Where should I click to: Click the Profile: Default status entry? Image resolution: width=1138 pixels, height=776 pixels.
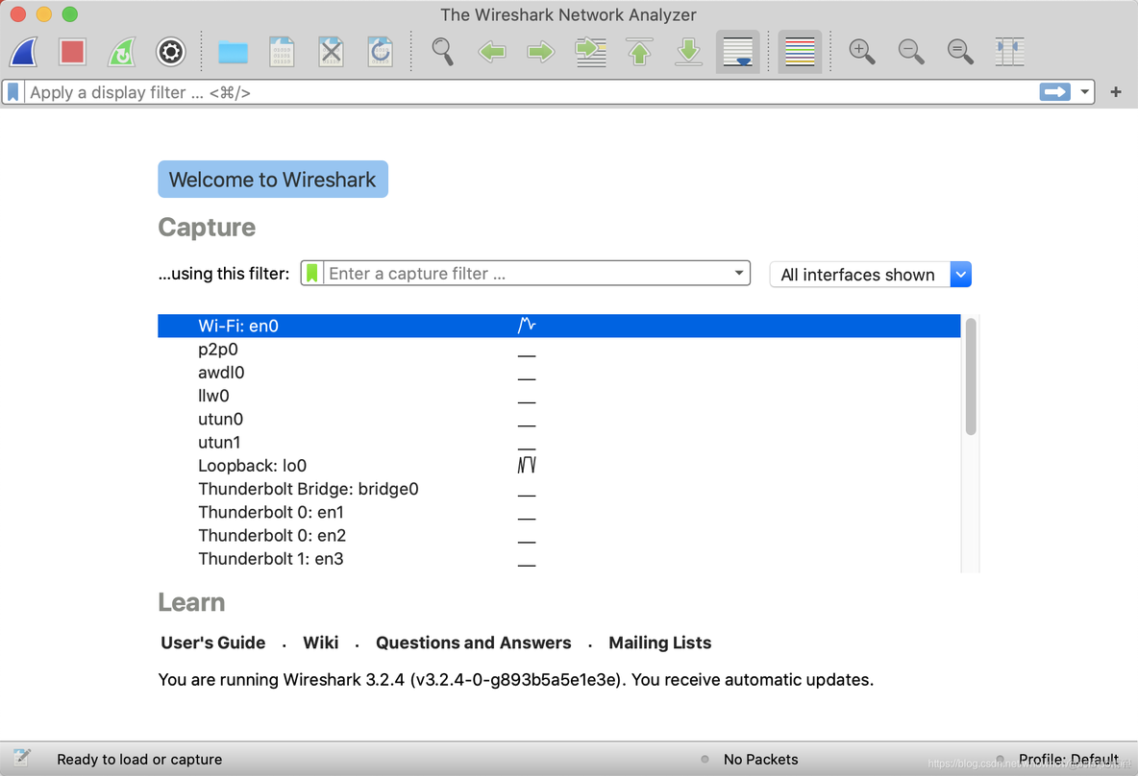(x=1069, y=760)
